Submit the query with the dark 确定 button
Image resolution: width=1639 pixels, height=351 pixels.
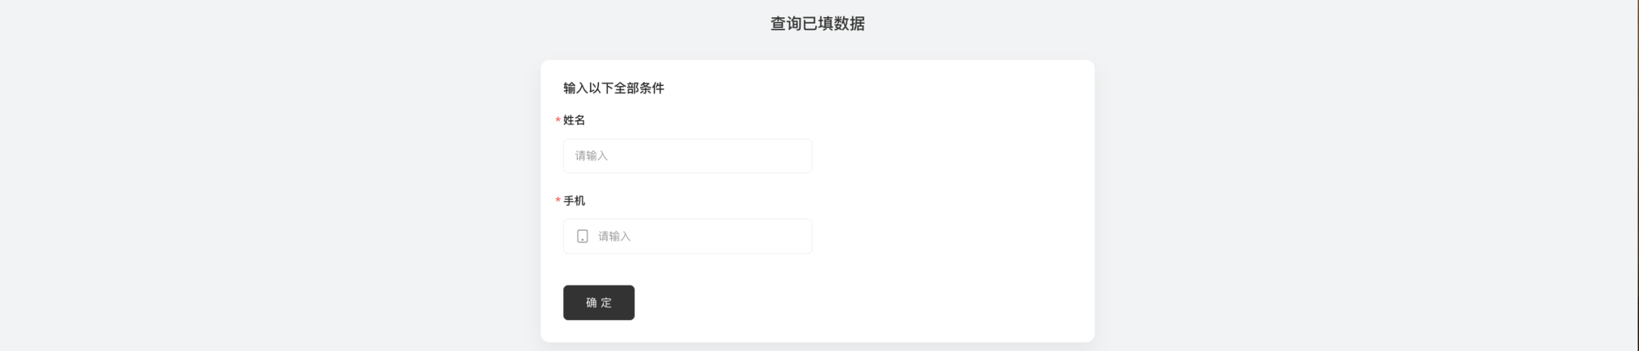click(x=599, y=303)
